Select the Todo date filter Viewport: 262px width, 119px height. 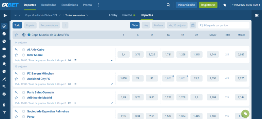pyautogui.click(x=135, y=25)
